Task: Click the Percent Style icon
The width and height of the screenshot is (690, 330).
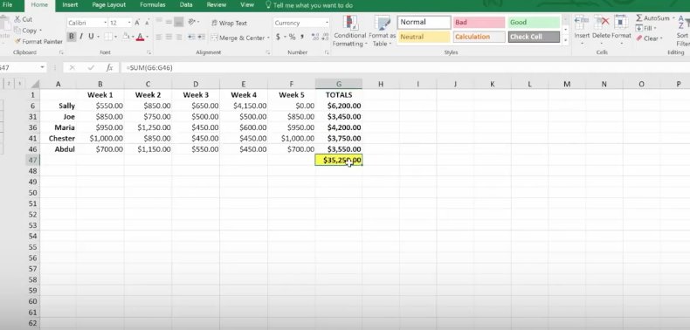Action: click(x=293, y=37)
